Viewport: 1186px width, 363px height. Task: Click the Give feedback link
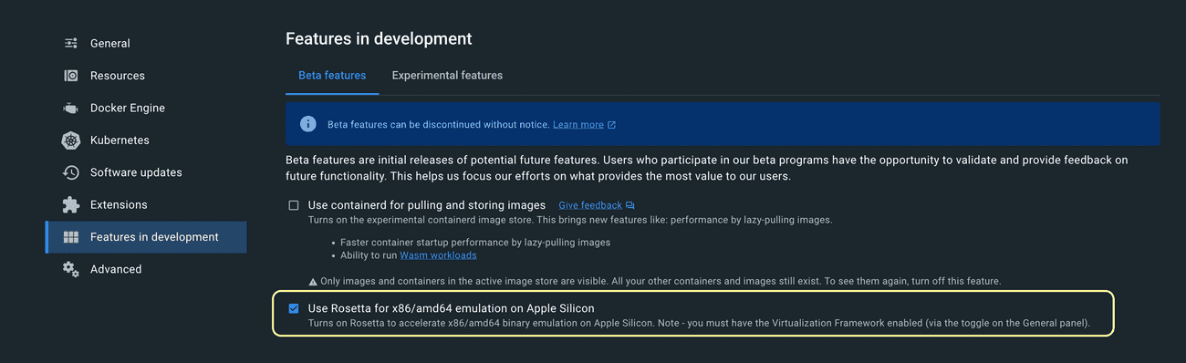tap(590, 206)
